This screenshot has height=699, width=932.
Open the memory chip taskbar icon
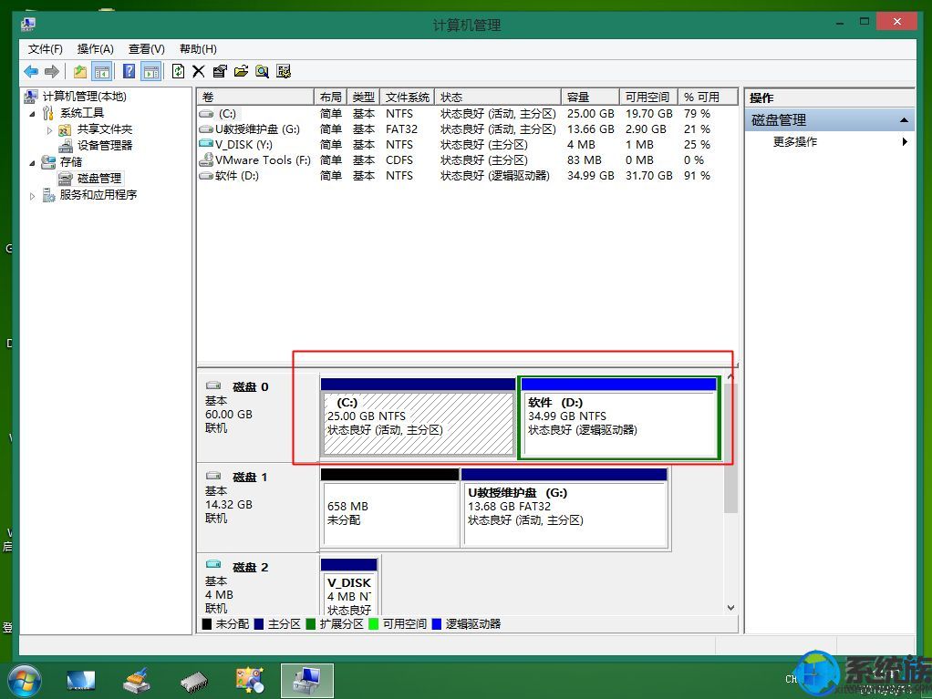pyautogui.click(x=193, y=682)
